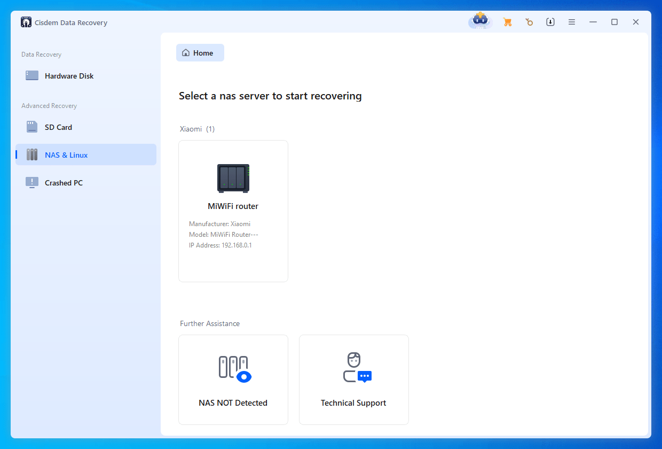Open the NAS NOT Detected eye icon
662x449 pixels.
click(235, 369)
